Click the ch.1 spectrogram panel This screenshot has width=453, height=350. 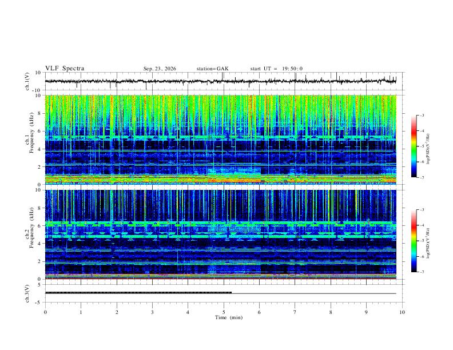(221, 140)
